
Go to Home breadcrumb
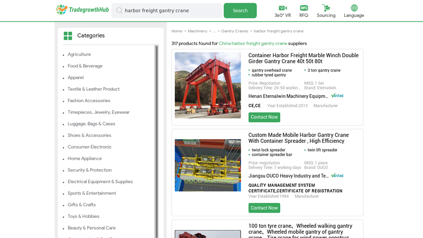pos(177,31)
